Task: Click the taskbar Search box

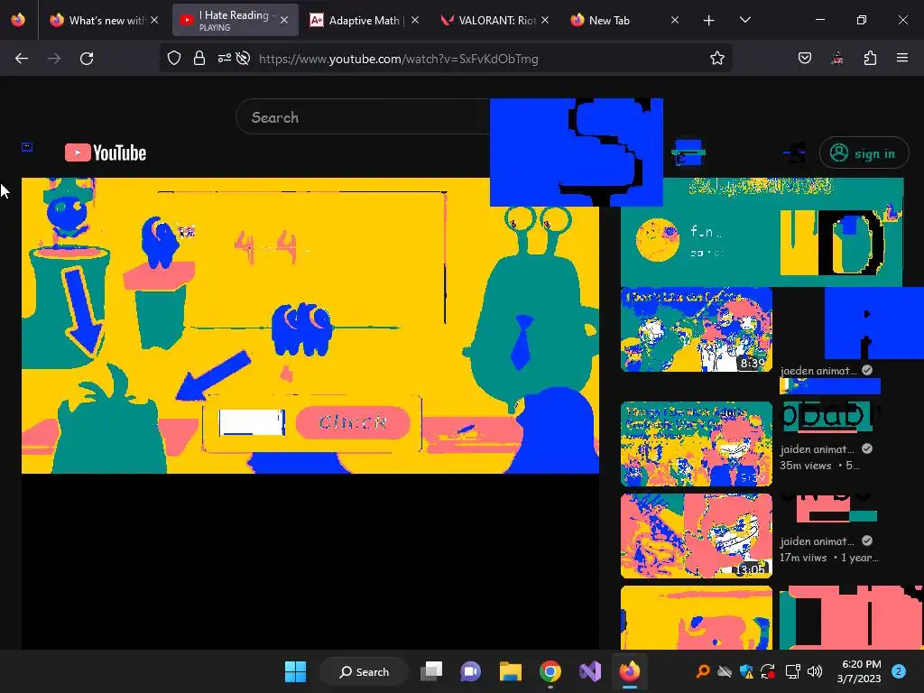Action: click(x=365, y=671)
